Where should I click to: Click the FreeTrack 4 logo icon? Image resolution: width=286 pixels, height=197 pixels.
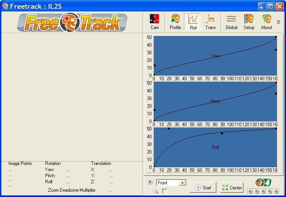263,182
